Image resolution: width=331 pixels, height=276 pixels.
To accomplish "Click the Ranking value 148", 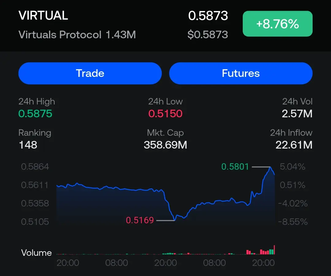I will (x=28, y=145).
